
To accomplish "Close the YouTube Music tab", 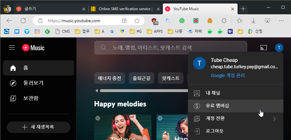I will point(232,9).
